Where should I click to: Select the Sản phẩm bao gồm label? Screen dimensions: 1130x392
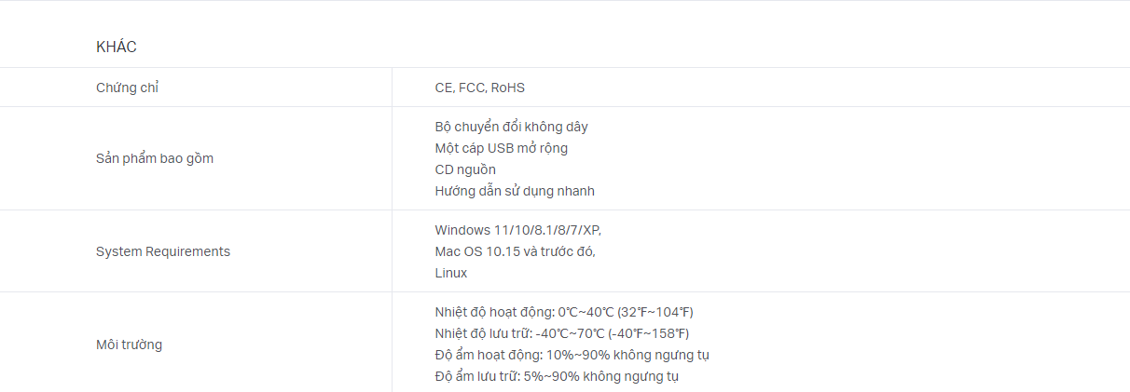pyautogui.click(x=155, y=158)
